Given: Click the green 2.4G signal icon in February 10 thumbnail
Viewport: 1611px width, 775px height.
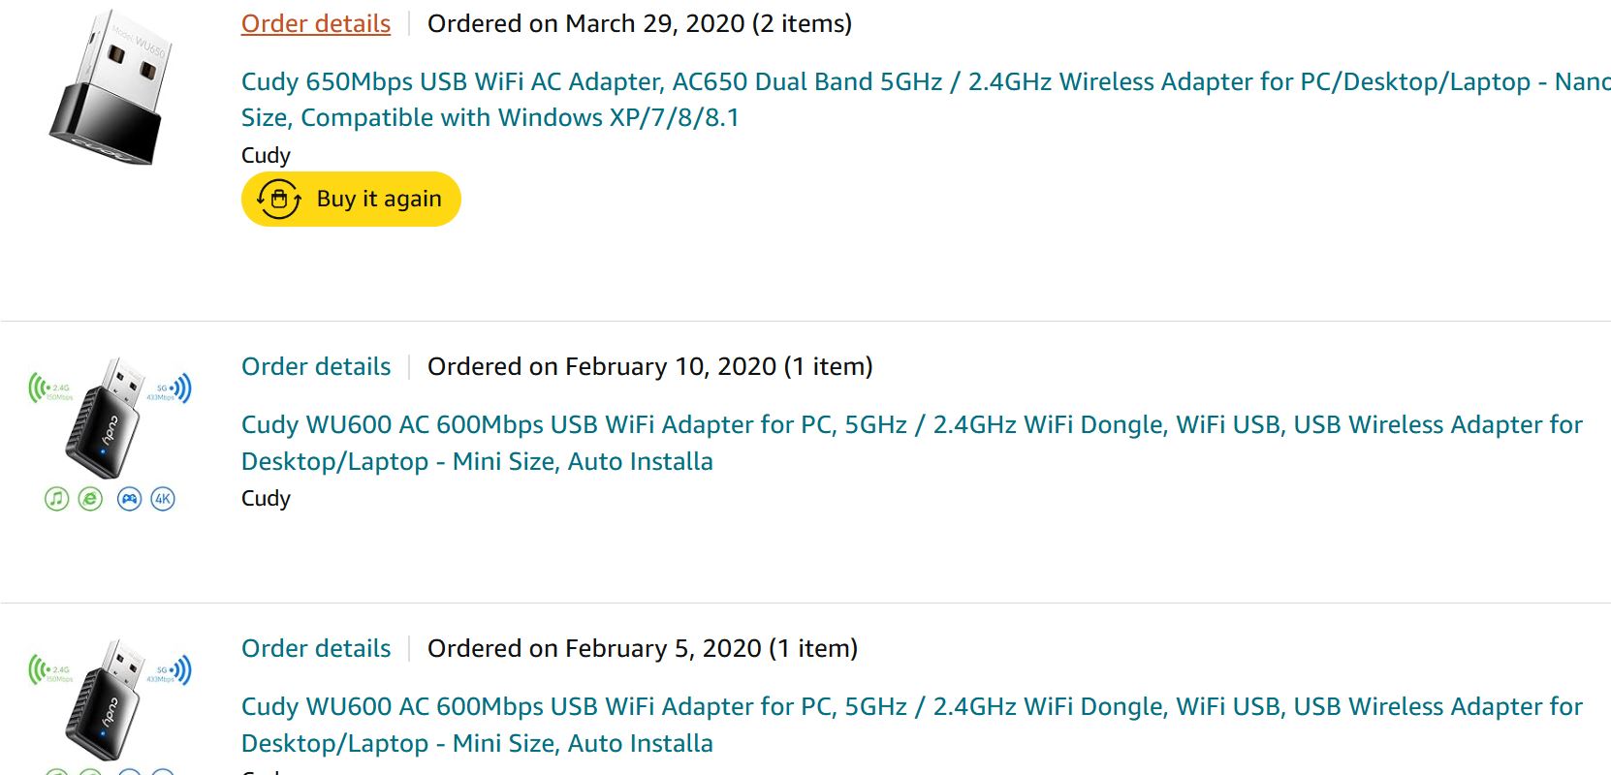Looking at the screenshot, I should (50, 389).
